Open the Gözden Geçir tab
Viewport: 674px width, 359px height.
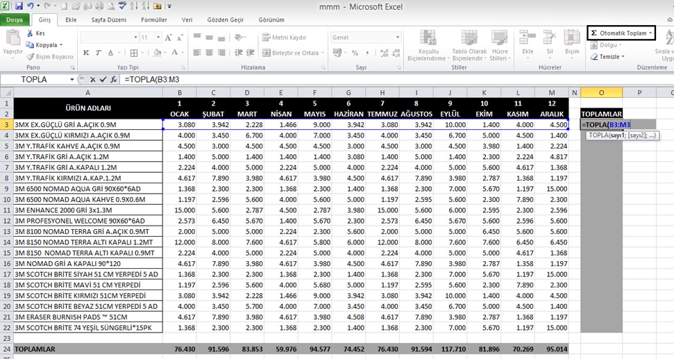pyautogui.click(x=225, y=19)
